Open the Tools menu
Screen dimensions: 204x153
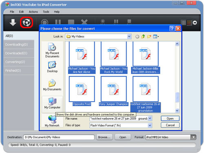46,12
